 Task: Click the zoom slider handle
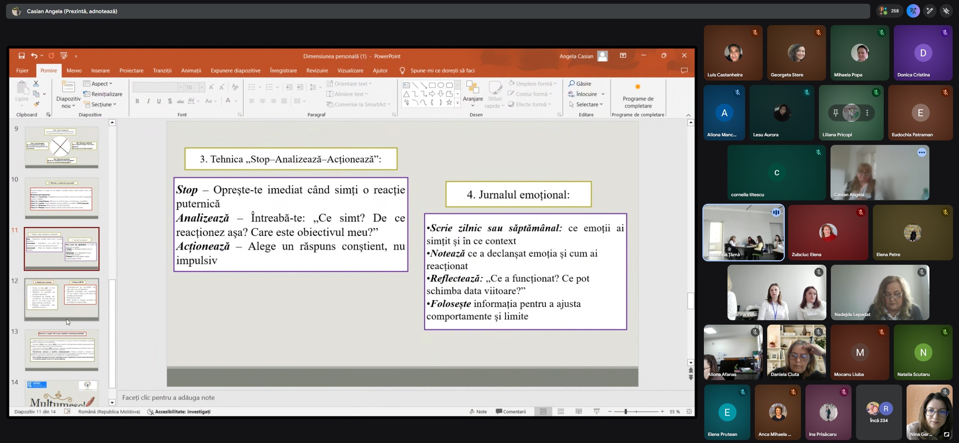(x=626, y=412)
